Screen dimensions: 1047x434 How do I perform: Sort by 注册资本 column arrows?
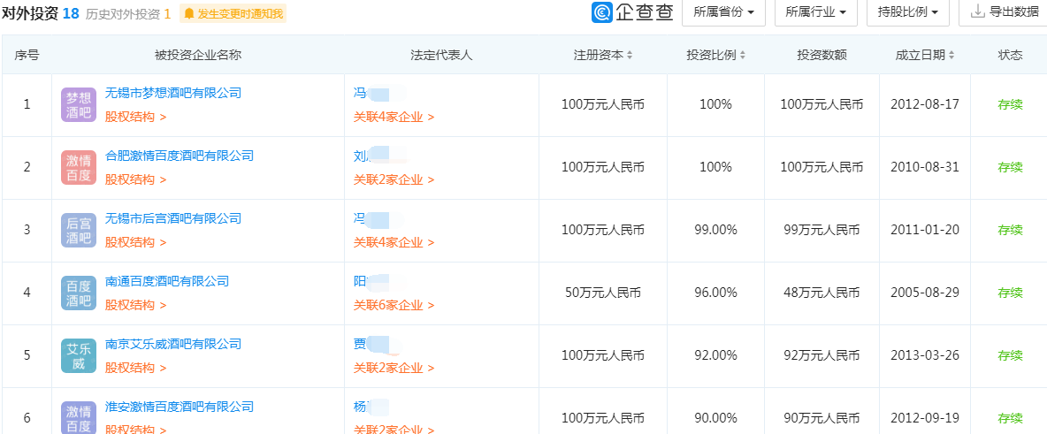630,56
